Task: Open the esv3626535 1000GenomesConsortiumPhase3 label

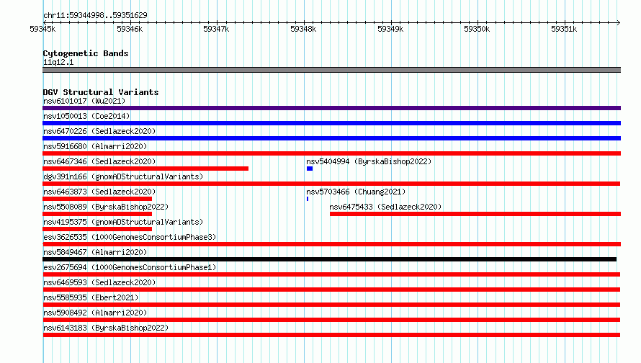Action: (x=130, y=237)
